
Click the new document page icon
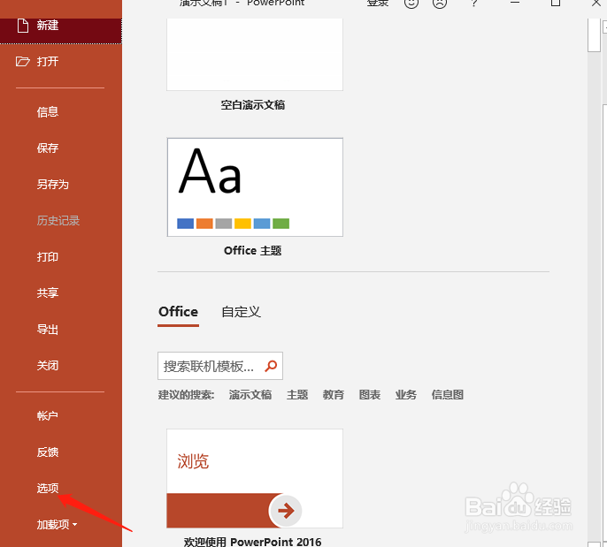click(x=23, y=26)
